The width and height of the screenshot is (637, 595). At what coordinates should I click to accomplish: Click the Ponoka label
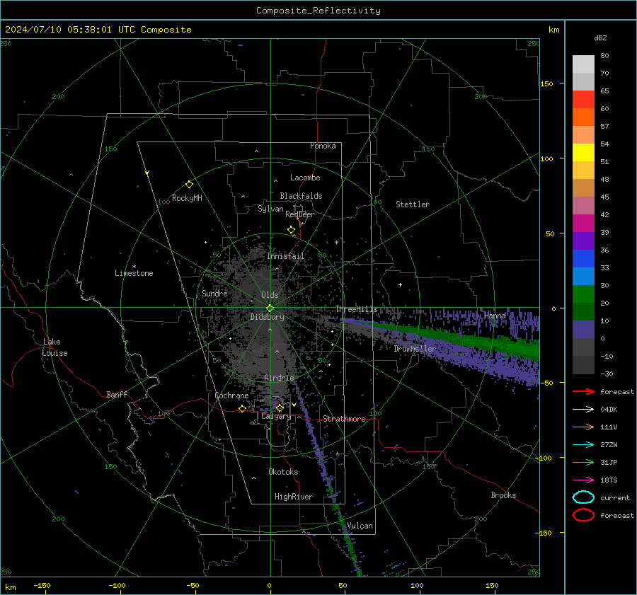[323, 146]
